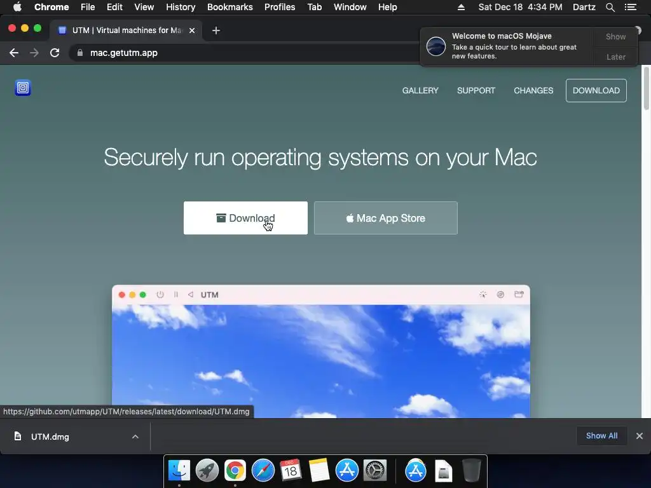Open the Chrome menu
This screenshot has height=488, width=651.
pyautogui.click(x=51, y=7)
